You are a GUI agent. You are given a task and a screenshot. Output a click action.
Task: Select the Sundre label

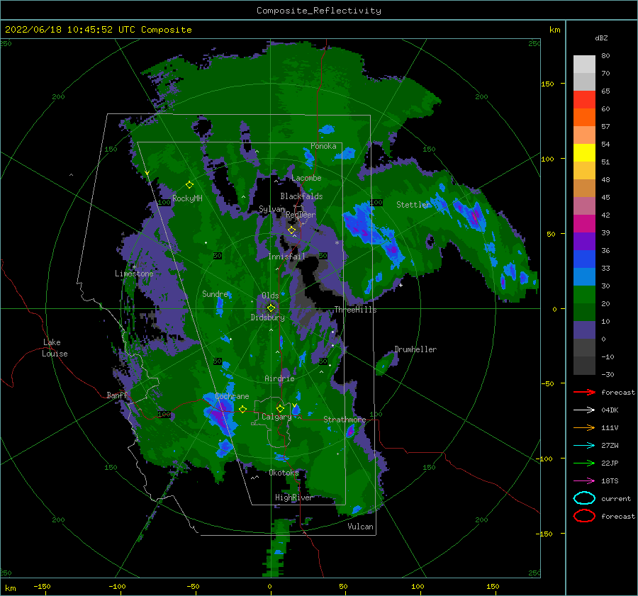[215, 293]
